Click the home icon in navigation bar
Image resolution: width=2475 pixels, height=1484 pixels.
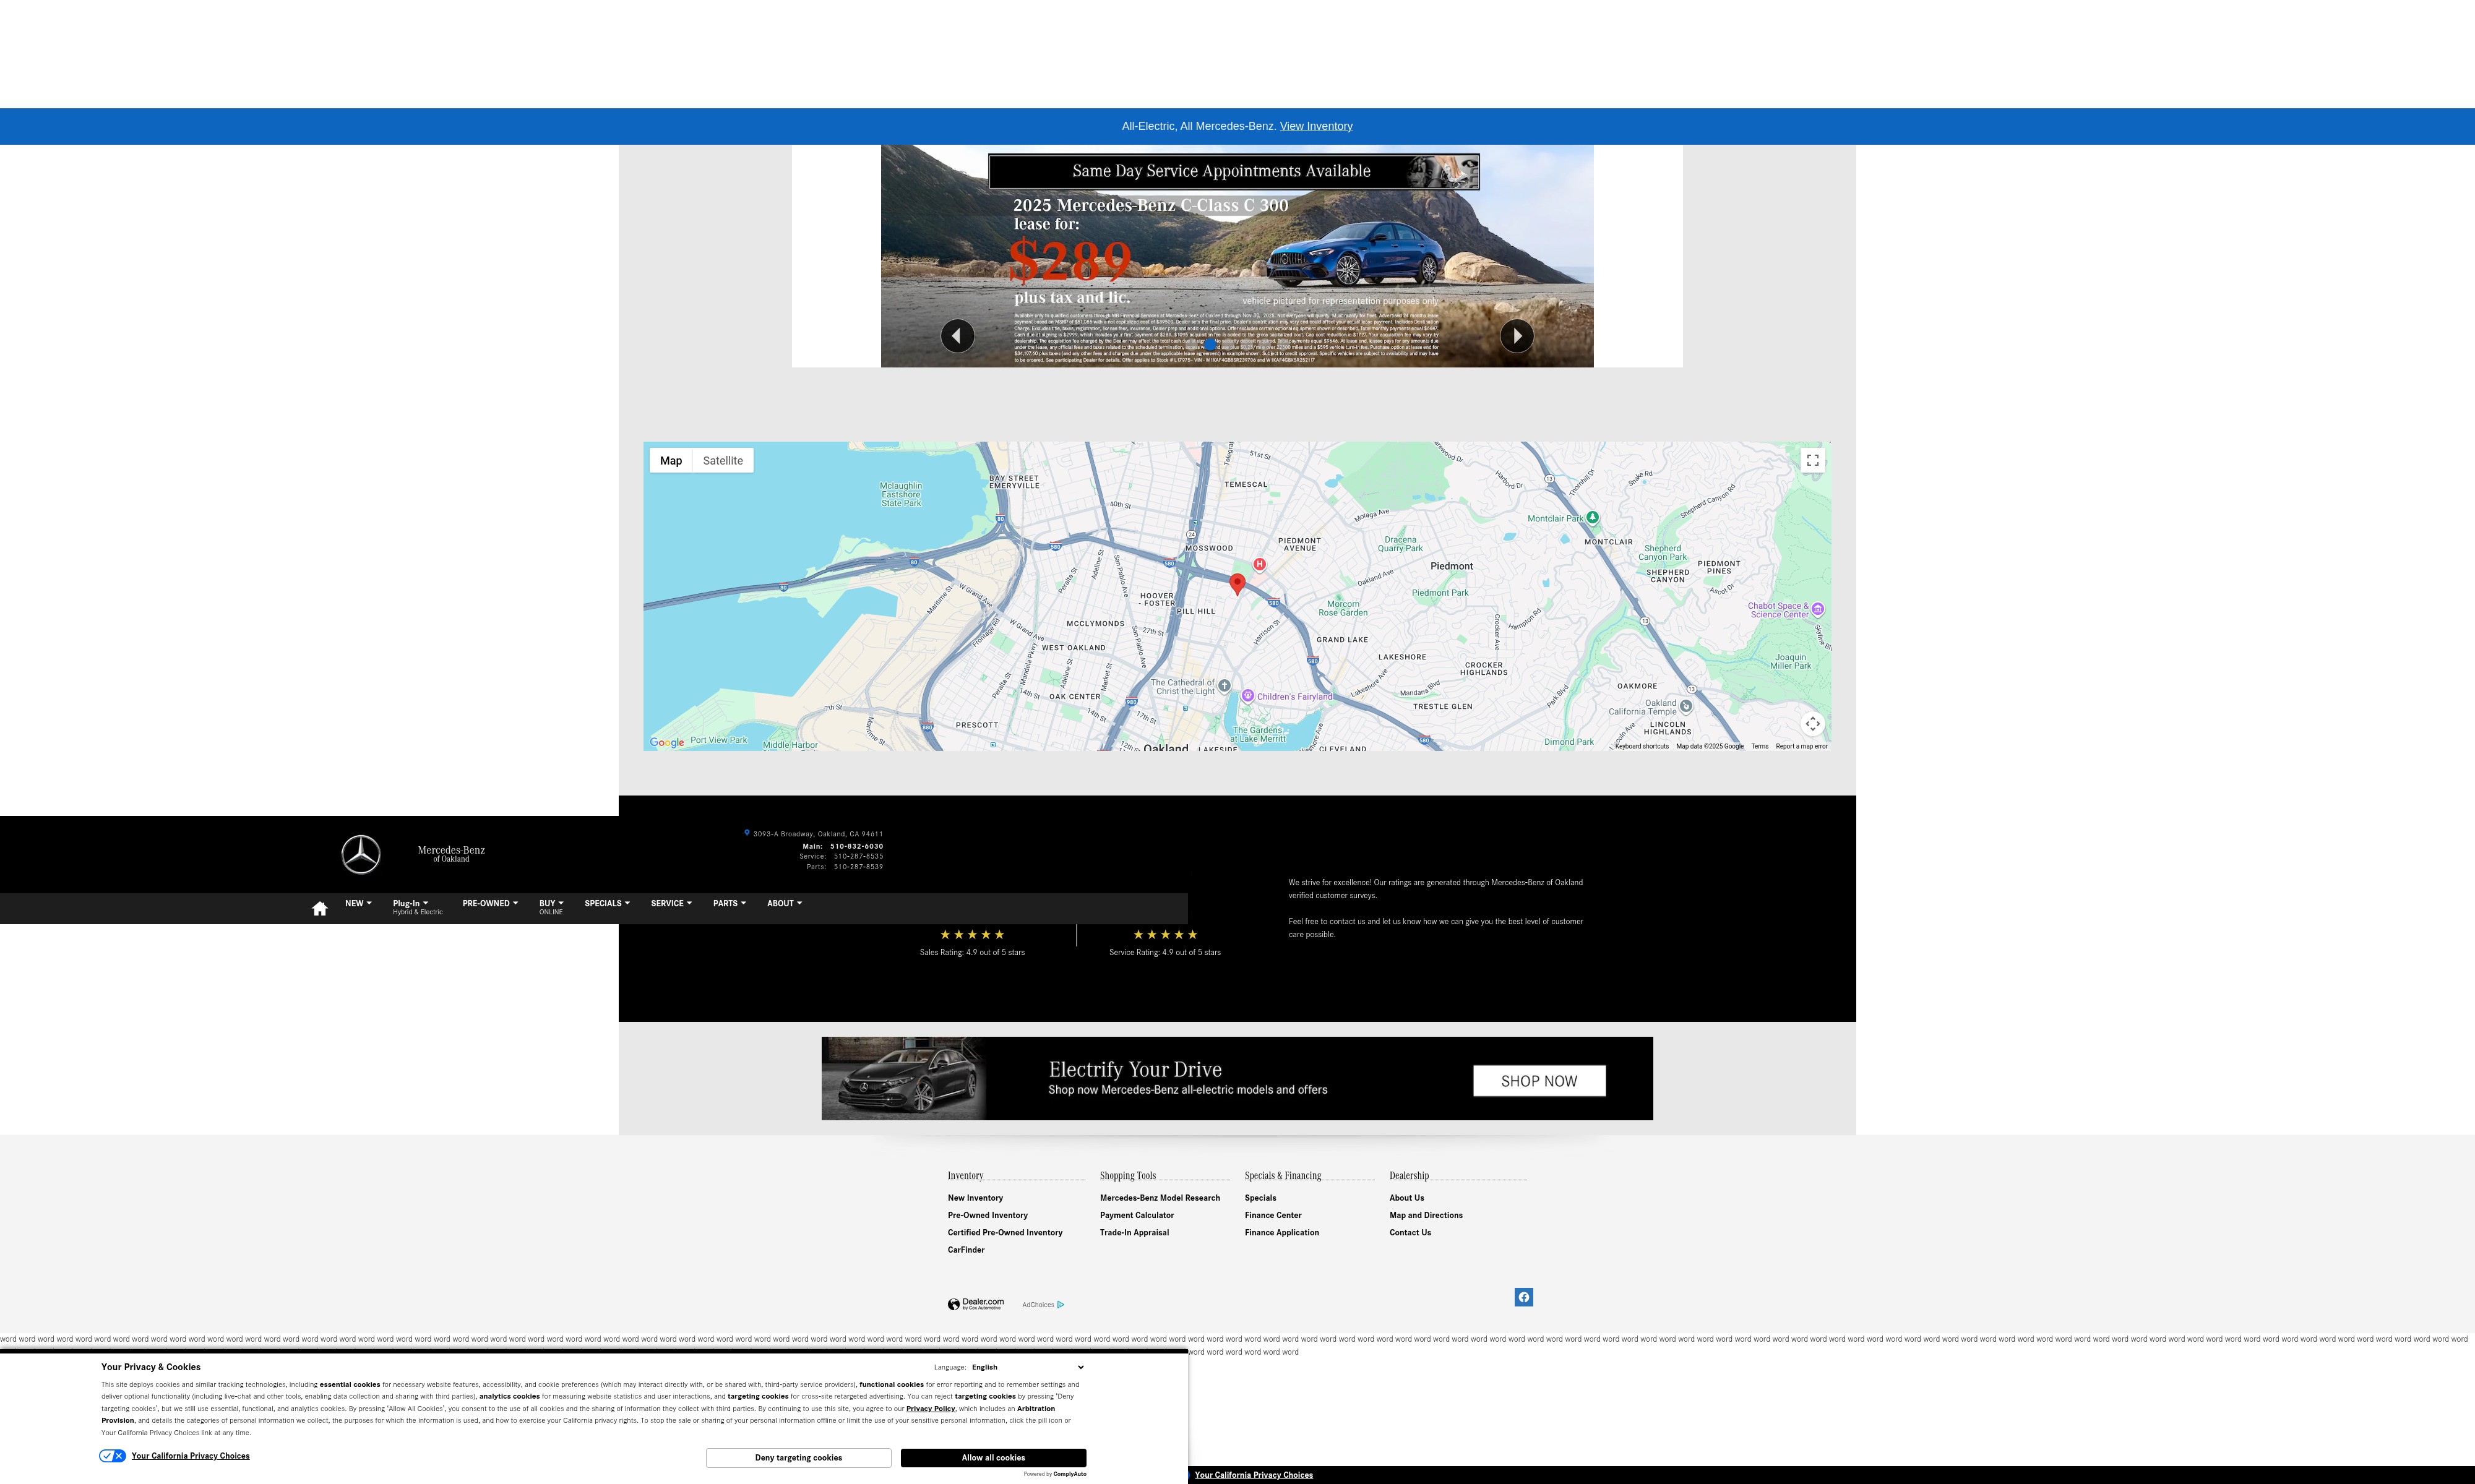coord(319,908)
